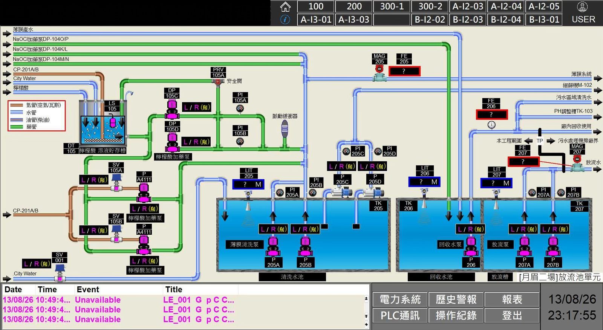This screenshot has width=603, height=330.
Task: Select discharge pump P 207B
Action: tap(553, 247)
